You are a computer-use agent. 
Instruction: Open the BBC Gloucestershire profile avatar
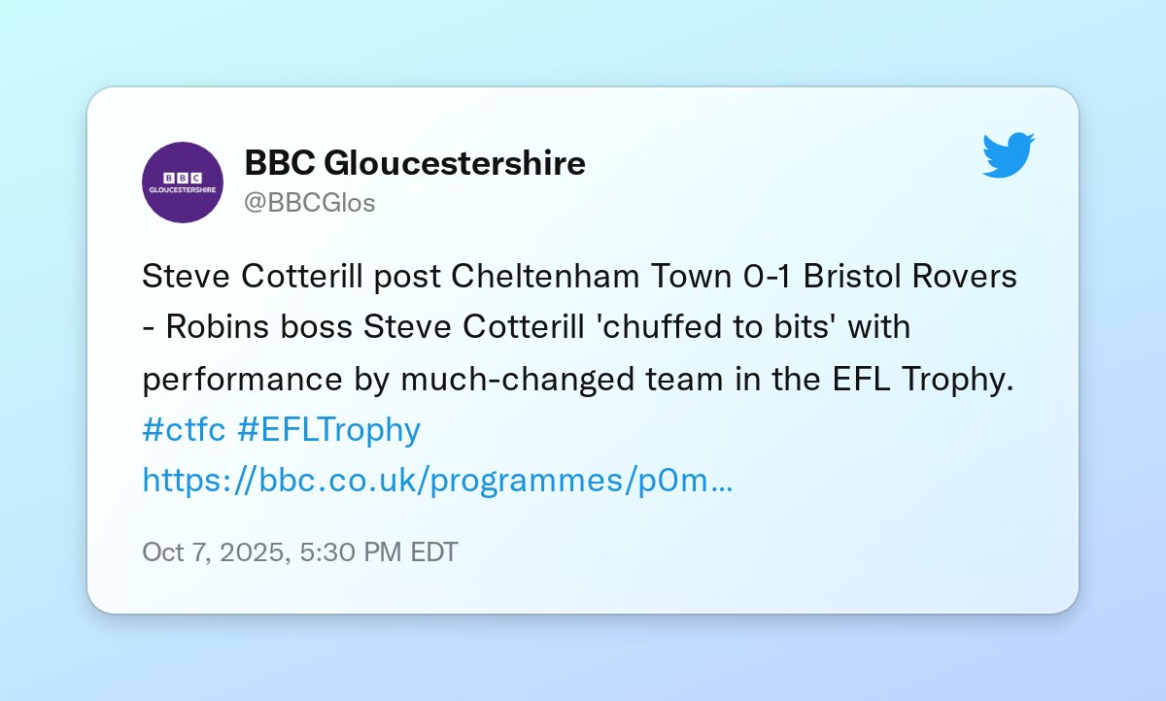click(183, 183)
